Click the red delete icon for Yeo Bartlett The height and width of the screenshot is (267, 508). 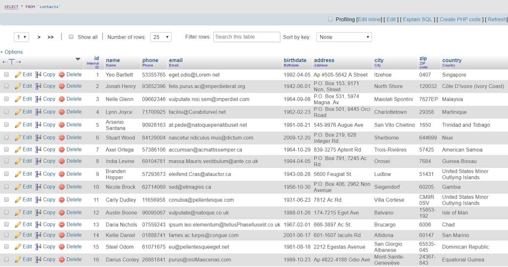[x=62, y=75]
